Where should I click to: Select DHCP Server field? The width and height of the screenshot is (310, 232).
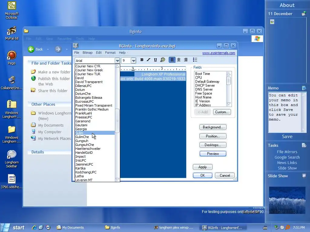(x=210, y=85)
